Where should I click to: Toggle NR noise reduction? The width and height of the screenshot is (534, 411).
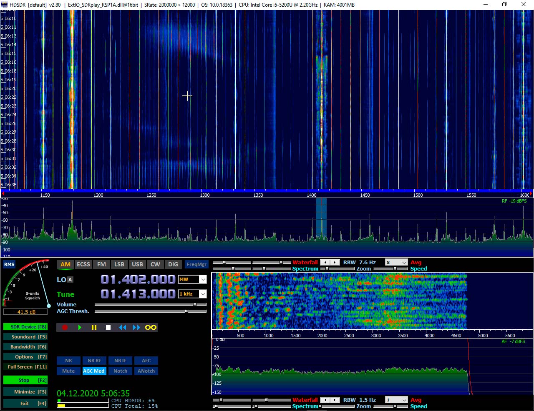(x=68, y=361)
